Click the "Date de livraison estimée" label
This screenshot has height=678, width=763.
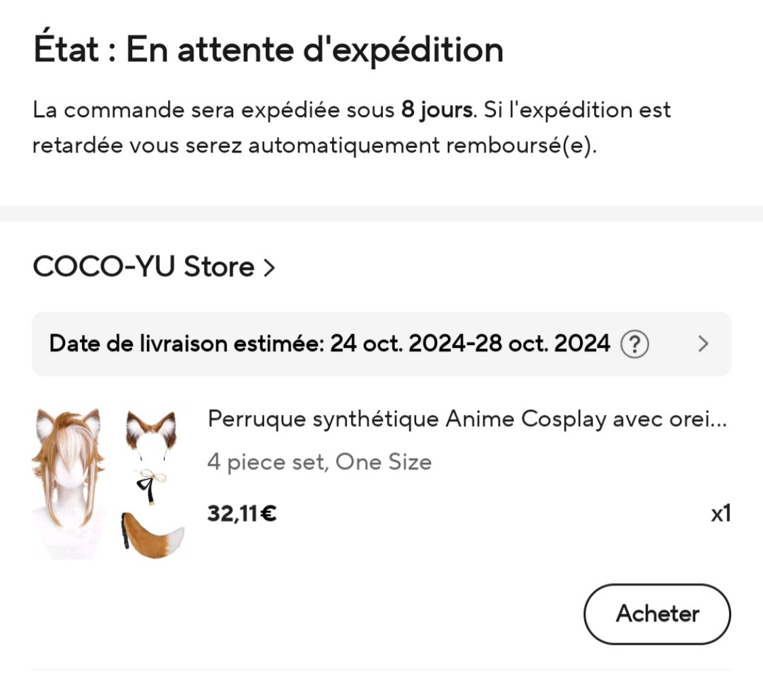click(186, 344)
